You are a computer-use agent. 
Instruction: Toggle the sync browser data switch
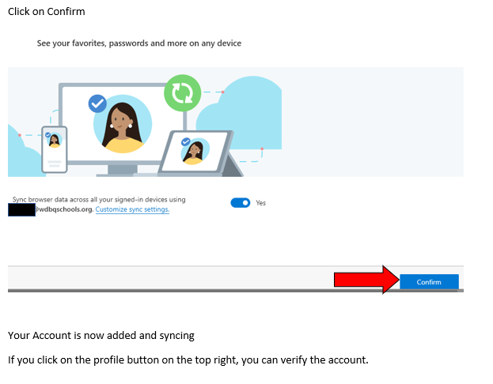coord(240,203)
